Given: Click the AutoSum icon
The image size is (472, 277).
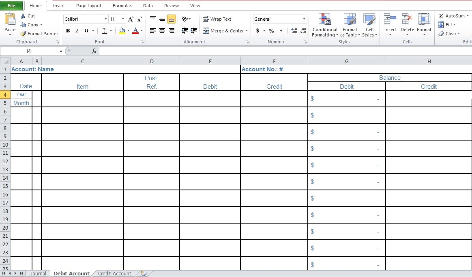Looking at the screenshot, I should pyautogui.click(x=441, y=15).
